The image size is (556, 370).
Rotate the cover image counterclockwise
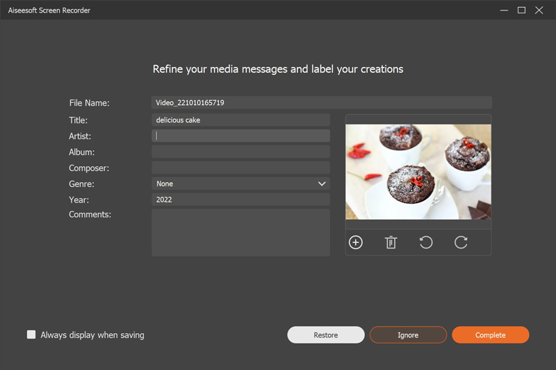pos(426,242)
